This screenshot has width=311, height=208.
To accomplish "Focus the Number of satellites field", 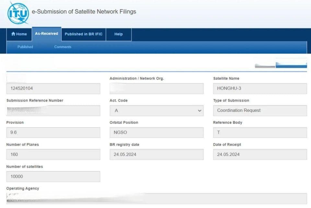I will pos(53,177).
